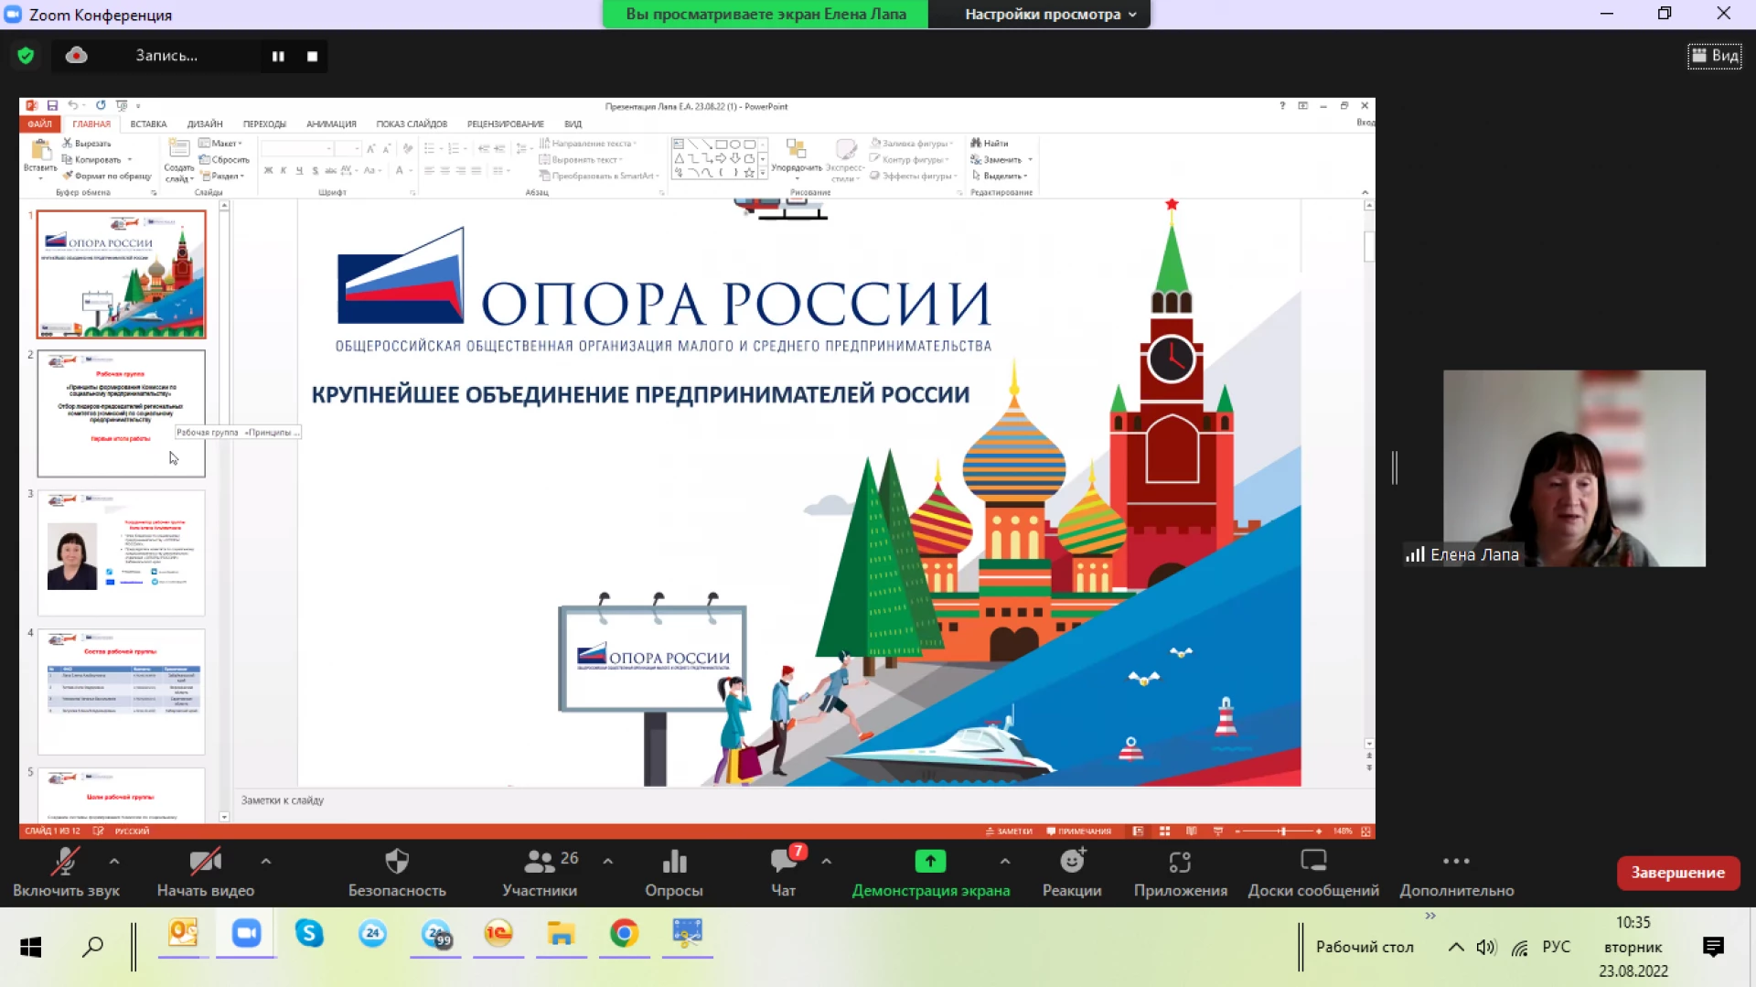Open Раздел section dropdown
This screenshot has width=1756, height=987.
coord(224,176)
